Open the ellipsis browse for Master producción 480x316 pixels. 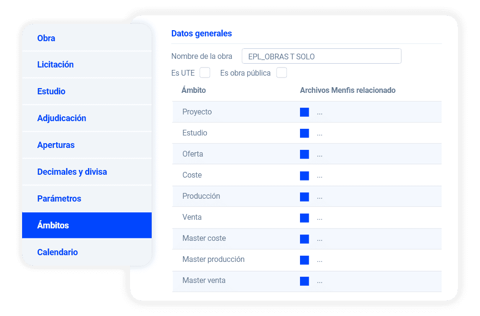point(320,261)
